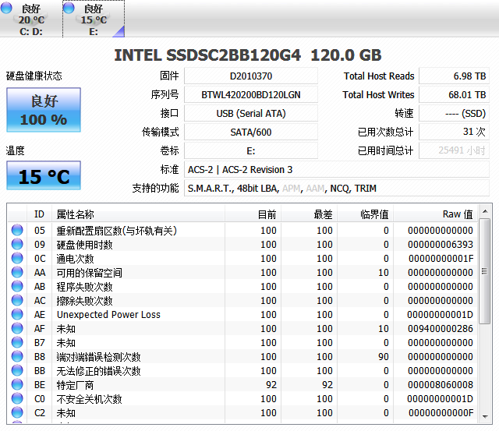Click the Total Host Writes value 68.01 TB
Image resolution: width=499 pixels, height=431 pixels.
(x=454, y=95)
